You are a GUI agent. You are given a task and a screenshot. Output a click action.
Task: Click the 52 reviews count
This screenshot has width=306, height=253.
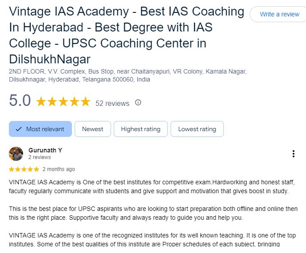click(112, 103)
